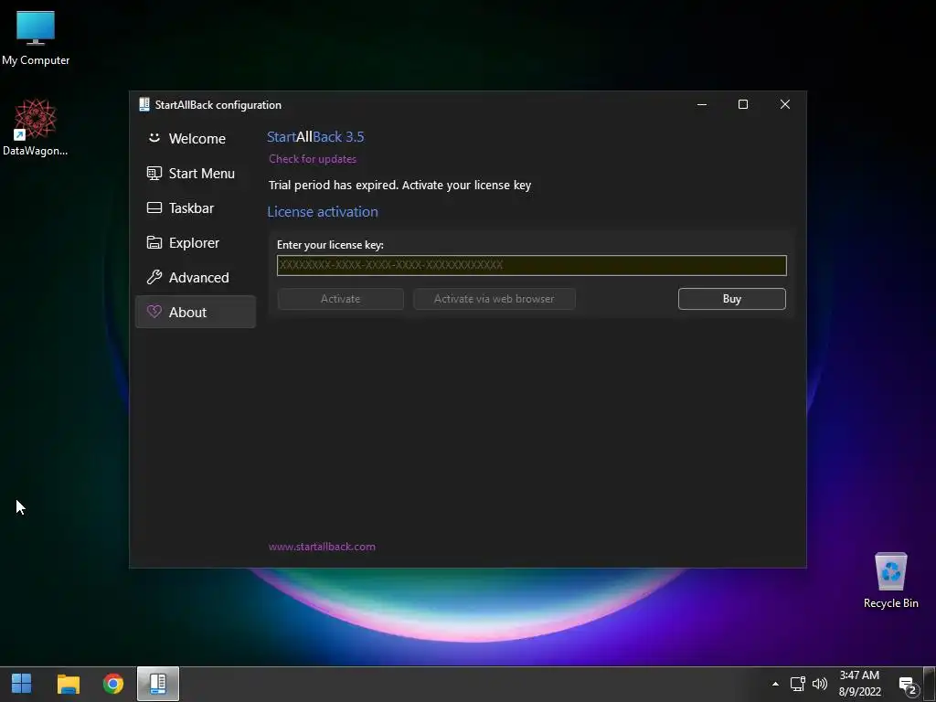Click the StartAllBack title bar app icon
The image size is (936, 702).
tap(144, 104)
